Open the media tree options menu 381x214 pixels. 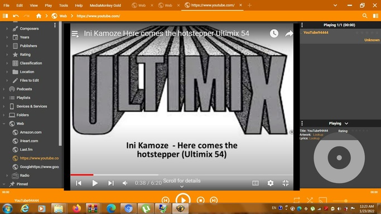[x=55, y=25]
